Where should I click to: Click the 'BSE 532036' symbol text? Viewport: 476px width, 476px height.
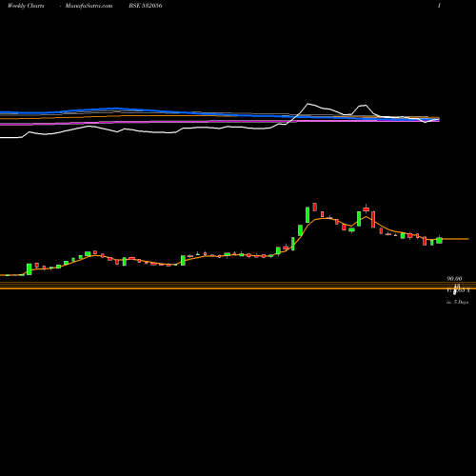(146, 6)
